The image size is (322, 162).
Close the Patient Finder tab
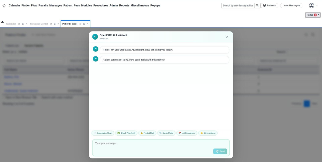pyautogui.click(x=88, y=24)
